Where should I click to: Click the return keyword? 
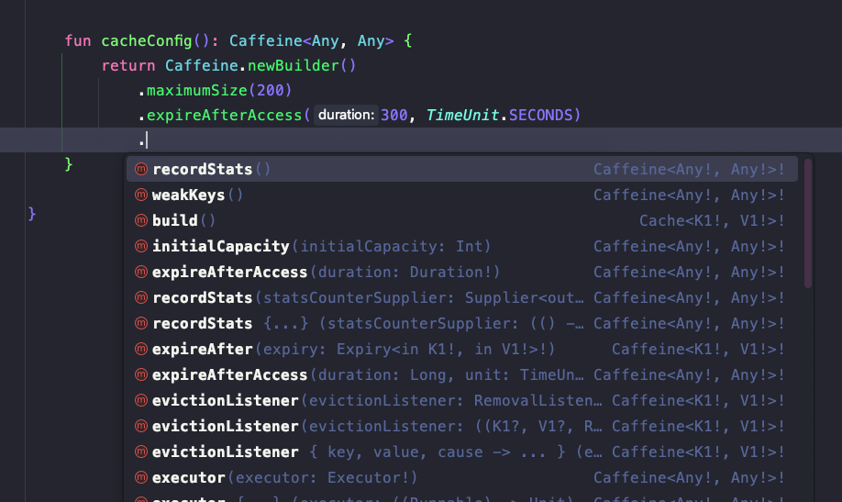pyautogui.click(x=128, y=65)
